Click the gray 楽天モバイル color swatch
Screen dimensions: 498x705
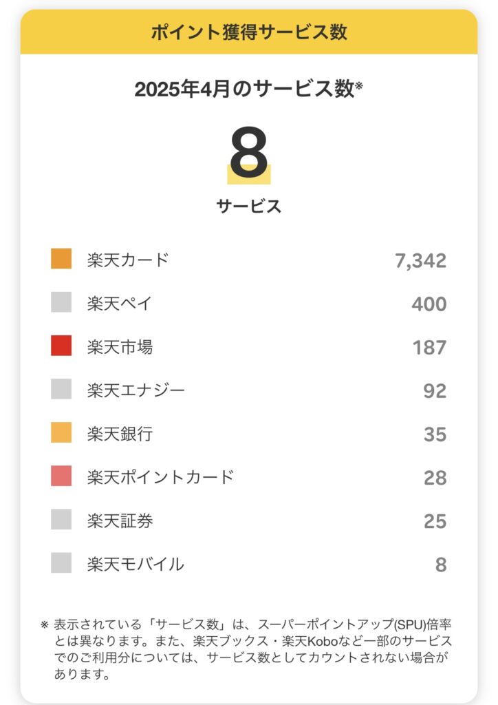[61, 562]
